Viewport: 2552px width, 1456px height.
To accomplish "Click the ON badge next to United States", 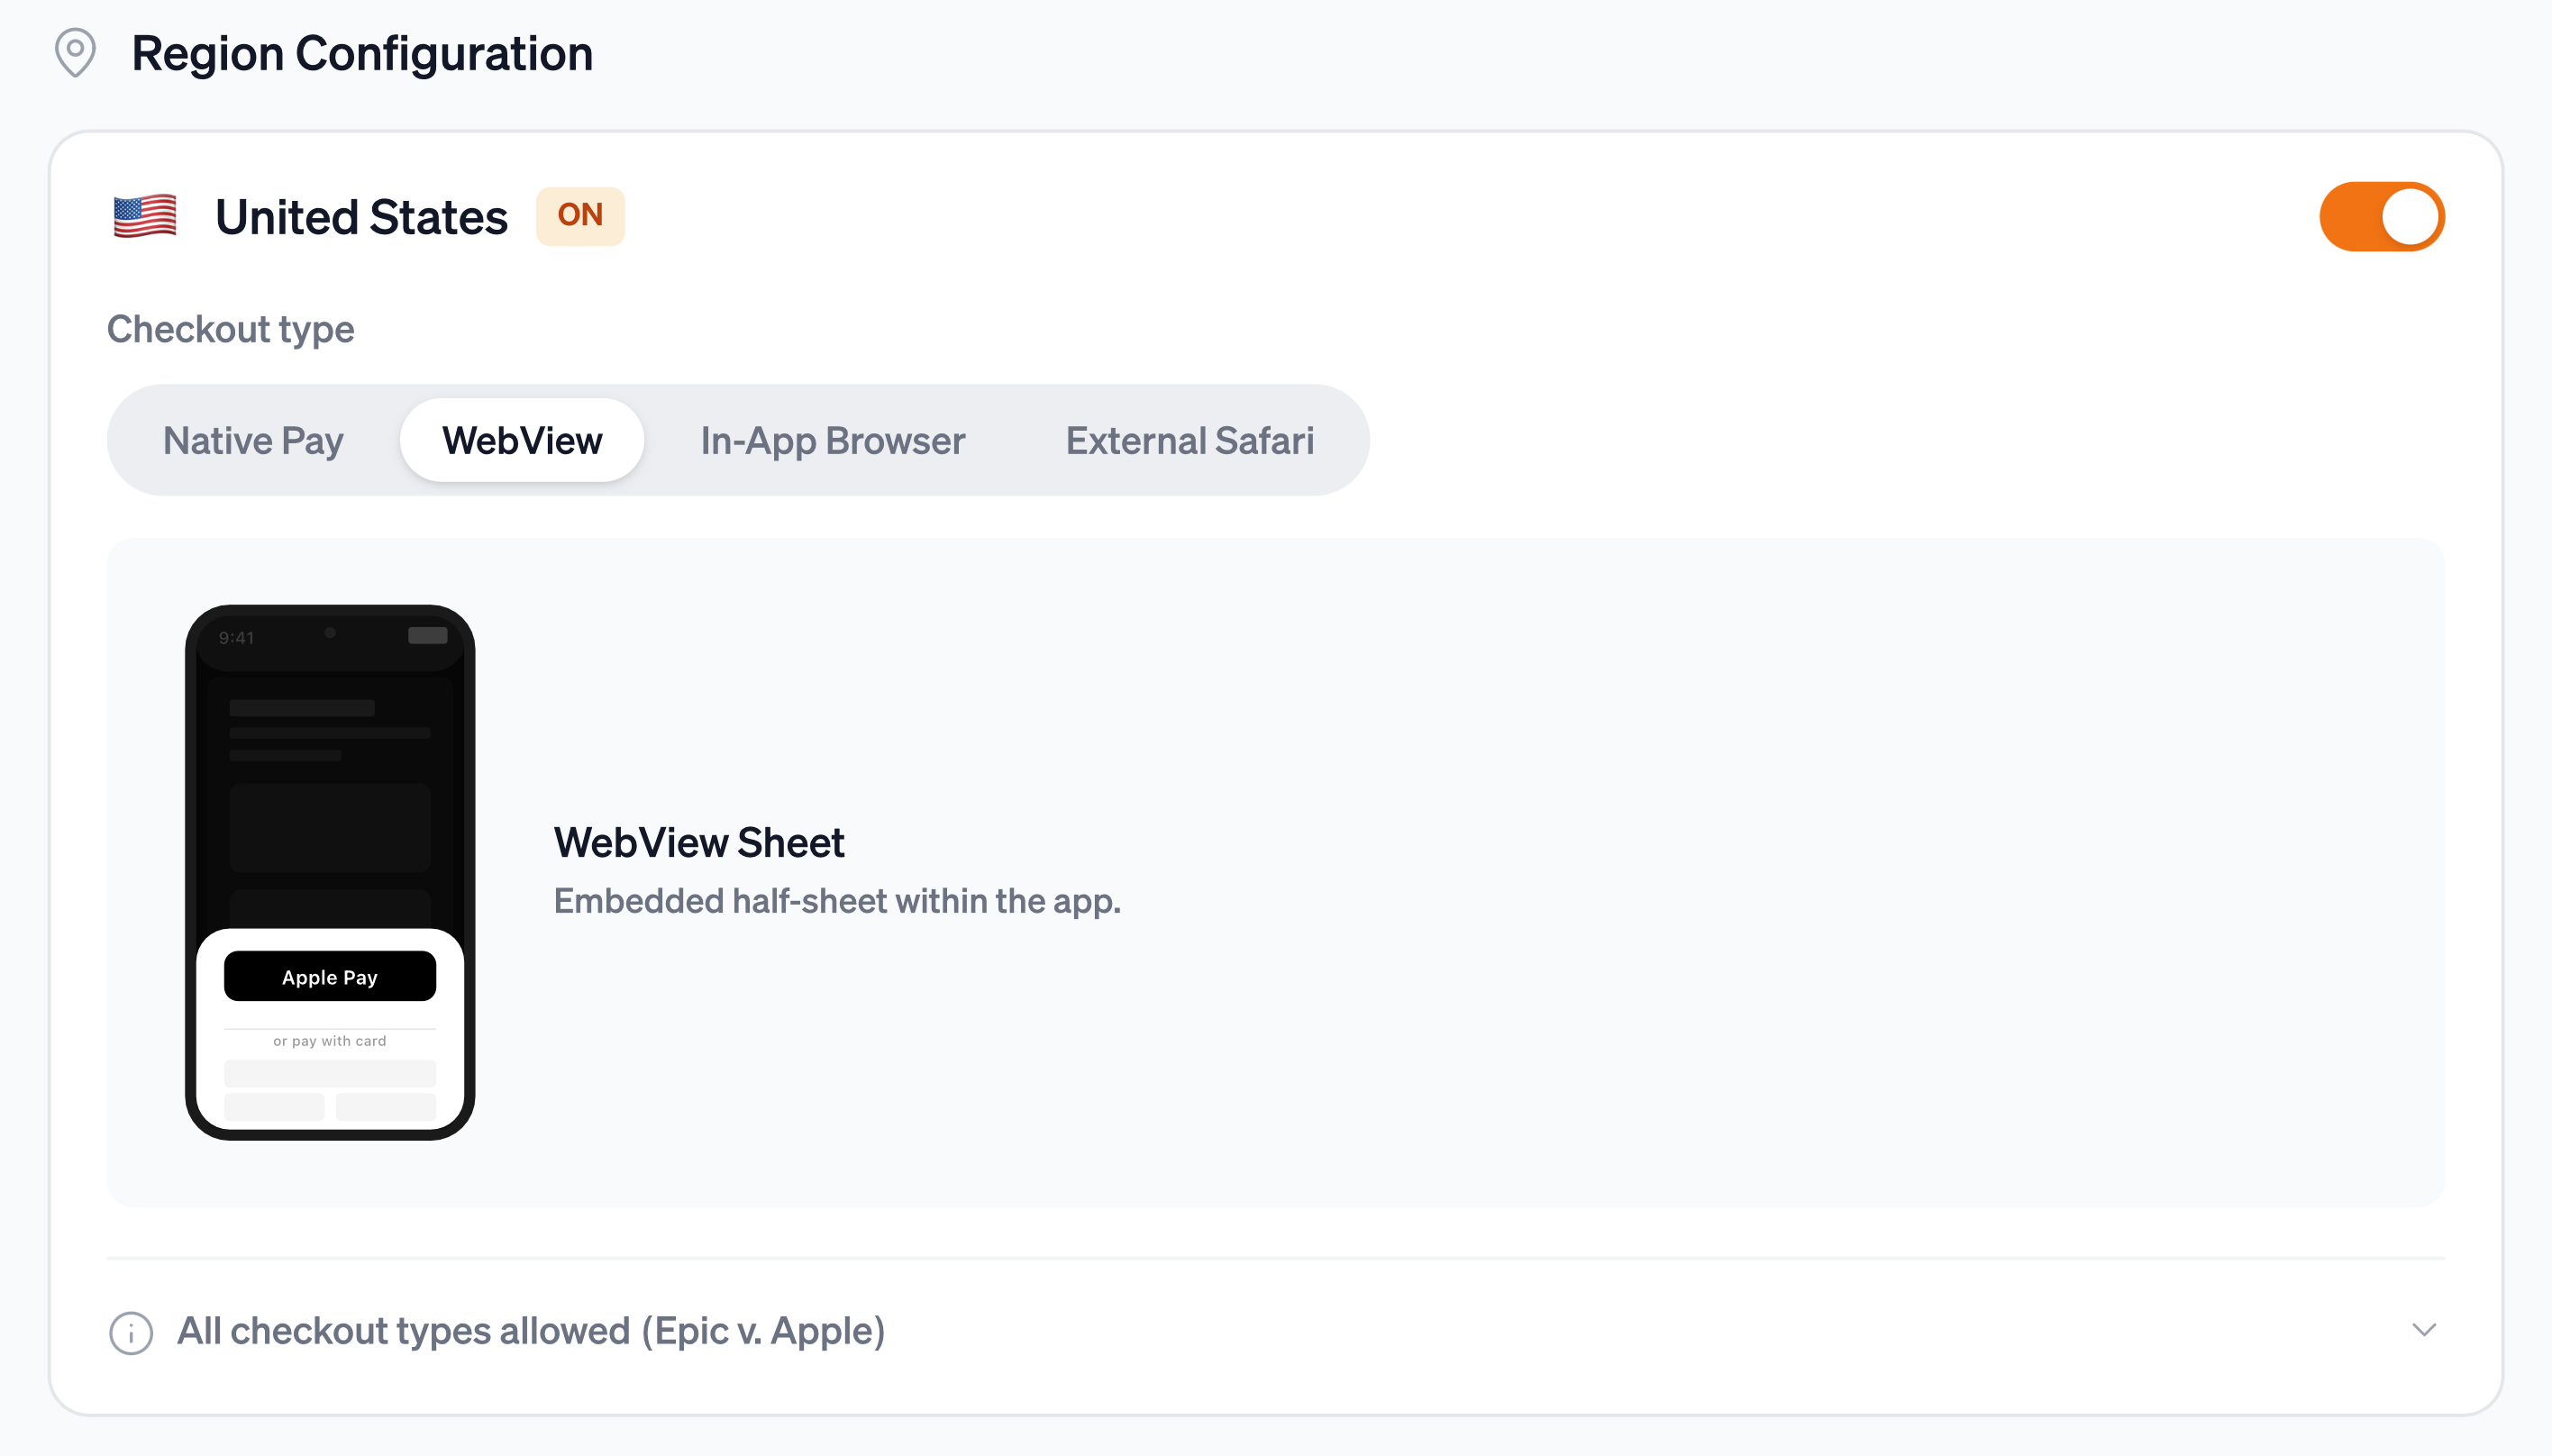I will tap(580, 215).
